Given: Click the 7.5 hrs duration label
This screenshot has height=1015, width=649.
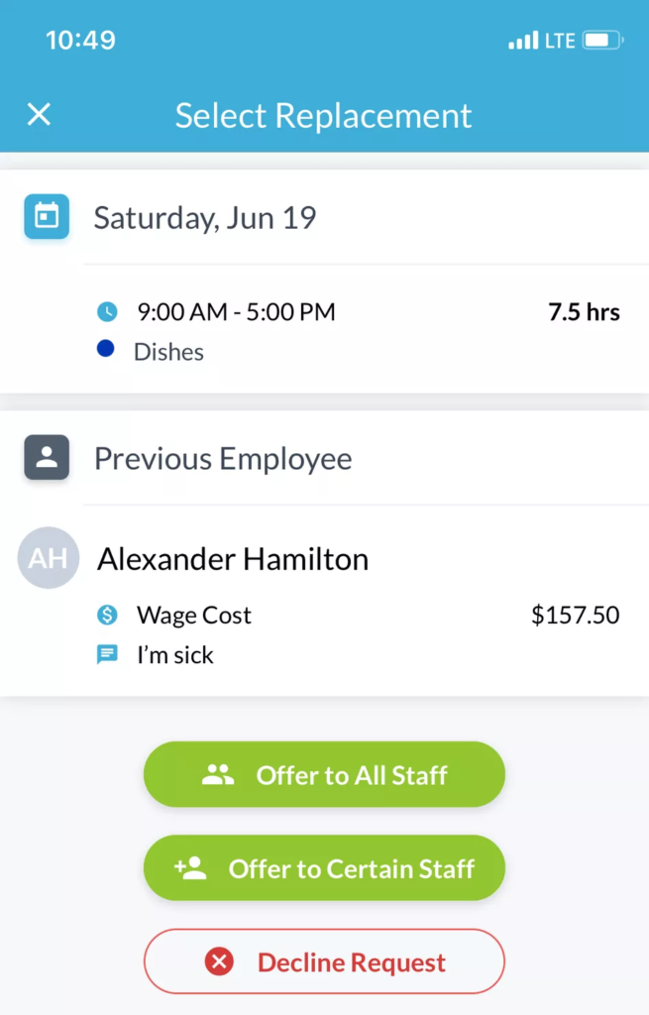Looking at the screenshot, I should (584, 311).
